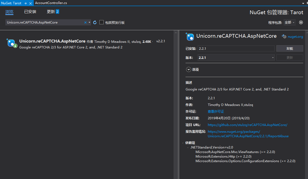
Task: Click the globe icon beside nuget.org
Action: [284, 36]
